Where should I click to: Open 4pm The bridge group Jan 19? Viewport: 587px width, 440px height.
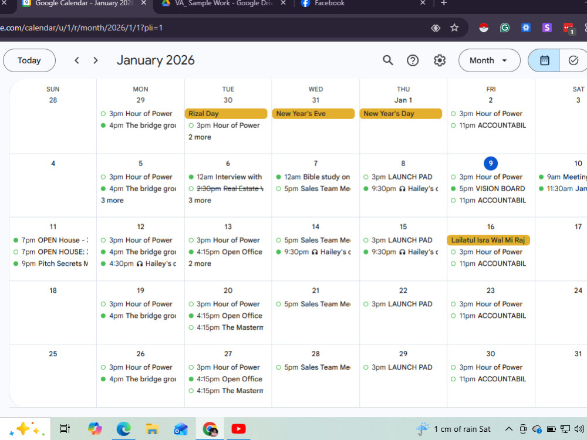click(139, 316)
